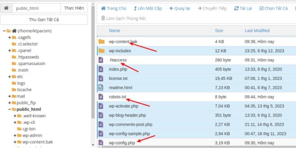Go up one level with Lên Một Cấp
296x149 pixels.
148,8
